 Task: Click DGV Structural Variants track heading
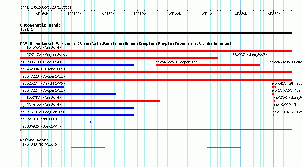tap(126, 44)
